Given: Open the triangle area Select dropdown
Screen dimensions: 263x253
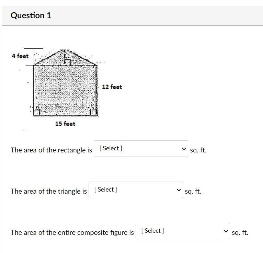Looking at the screenshot, I should [136, 190].
